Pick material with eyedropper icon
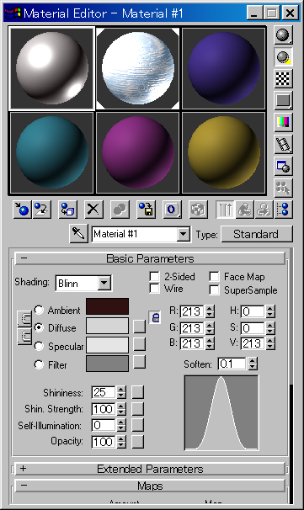This screenshot has height=510, width=304. pos(78,233)
